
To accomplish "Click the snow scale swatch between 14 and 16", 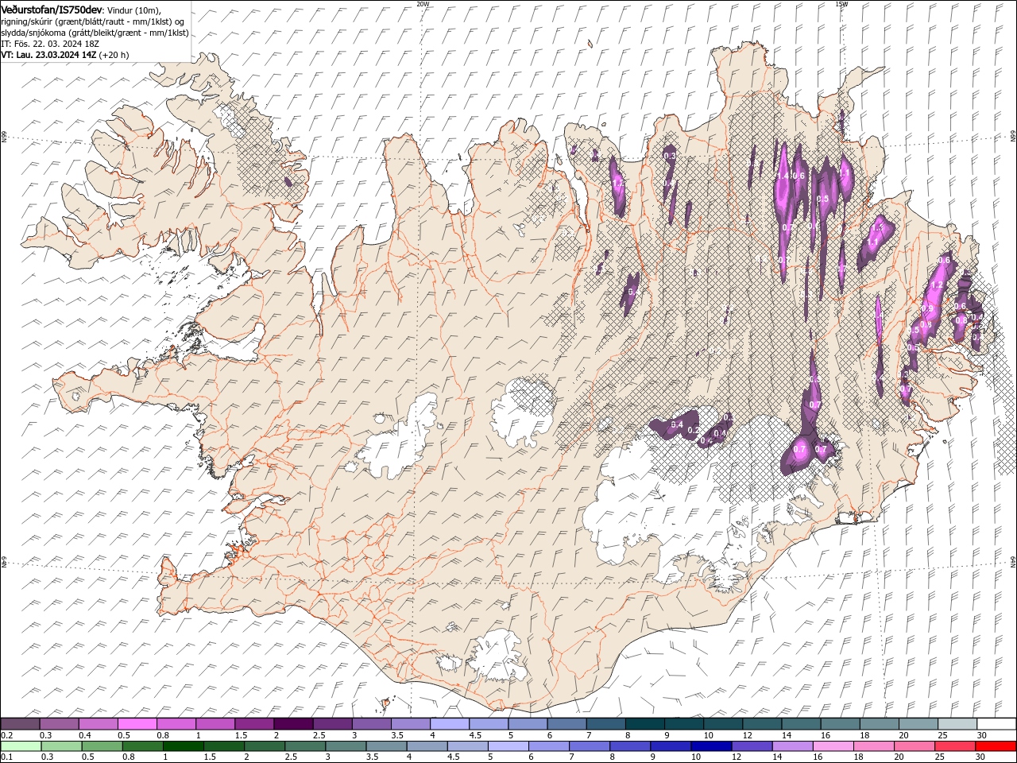I will [x=801, y=724].
